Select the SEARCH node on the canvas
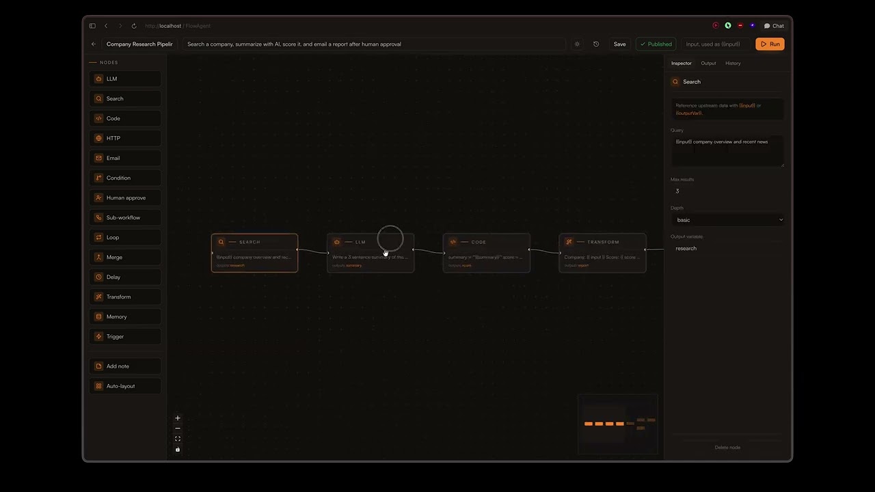The height and width of the screenshot is (492, 875). [x=254, y=253]
